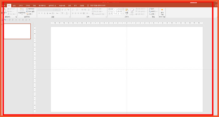Click the Redo icon in quick access toolbar
219x117 pixels.
(x=9, y=20)
